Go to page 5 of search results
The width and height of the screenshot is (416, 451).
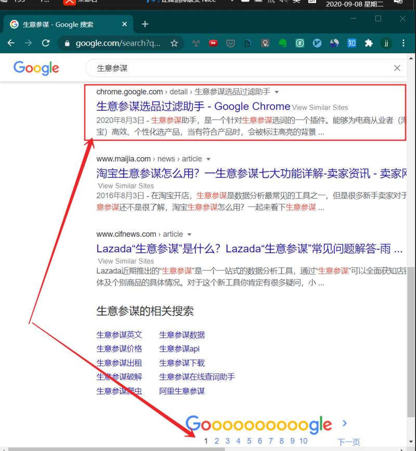250,441
